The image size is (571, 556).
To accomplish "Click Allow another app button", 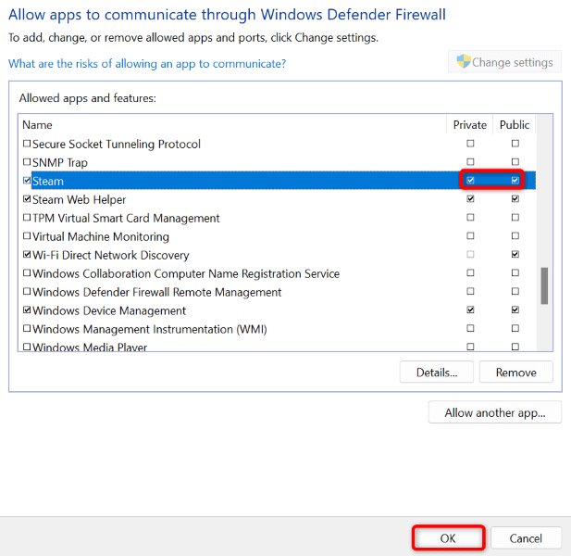I will pyautogui.click(x=495, y=412).
